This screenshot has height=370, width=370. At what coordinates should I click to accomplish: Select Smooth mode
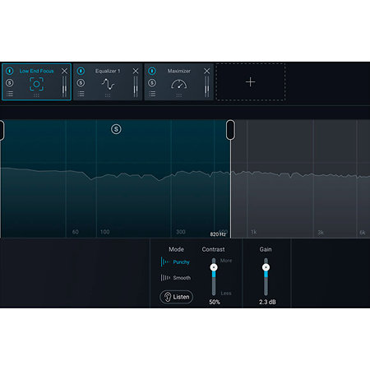[176, 278]
